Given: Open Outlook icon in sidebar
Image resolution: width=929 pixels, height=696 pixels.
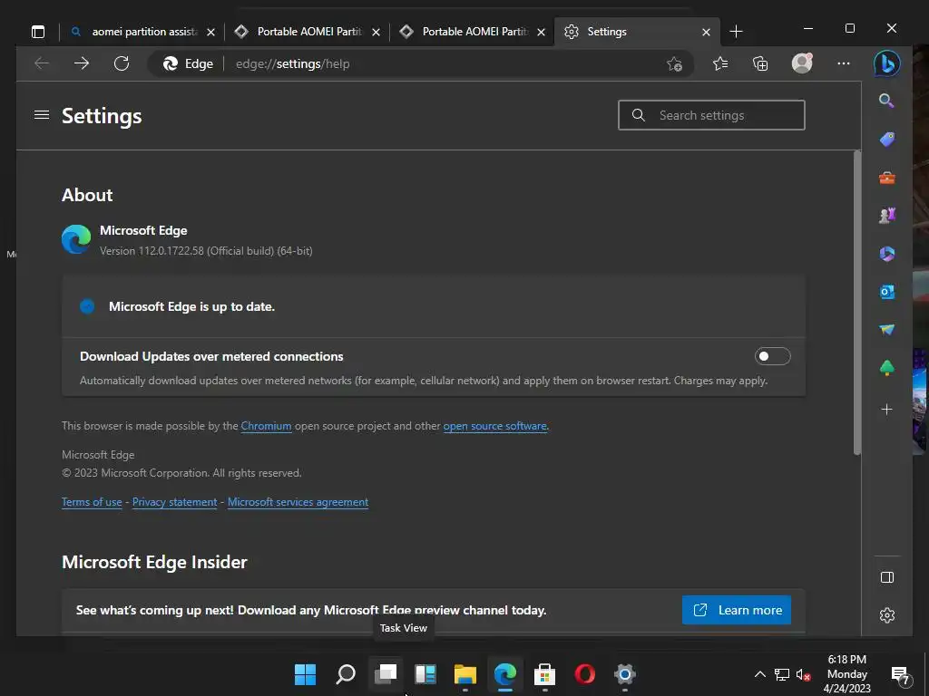Looking at the screenshot, I should [x=887, y=292].
